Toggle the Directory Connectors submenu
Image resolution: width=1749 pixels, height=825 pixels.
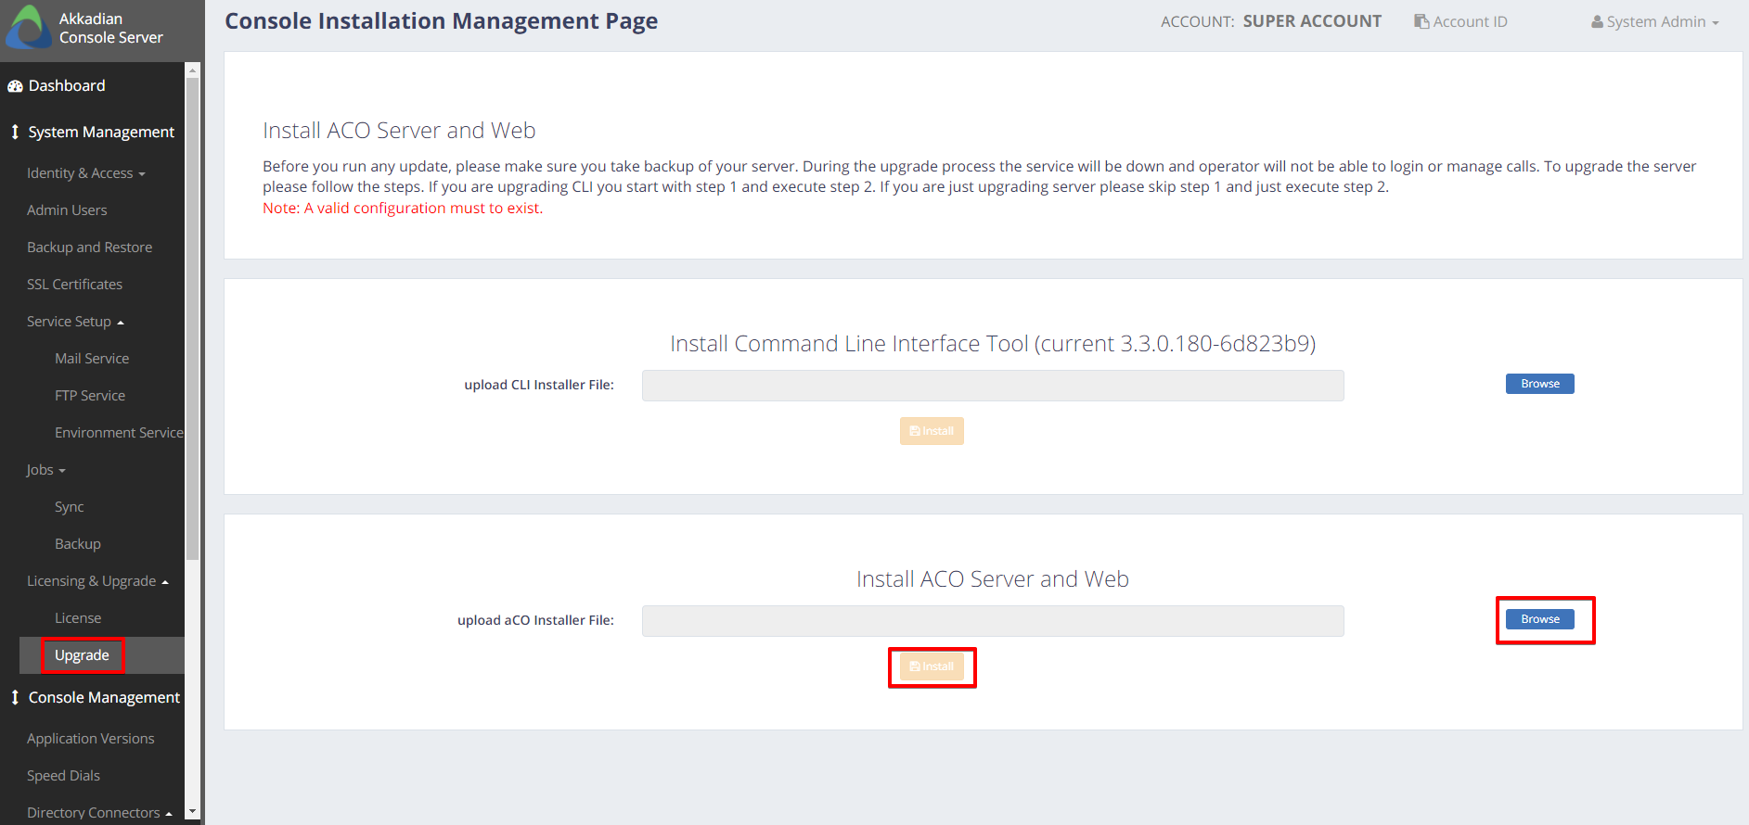(99, 813)
